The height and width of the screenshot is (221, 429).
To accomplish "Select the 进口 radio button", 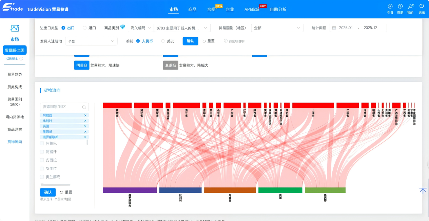I will pyautogui.click(x=84, y=28).
